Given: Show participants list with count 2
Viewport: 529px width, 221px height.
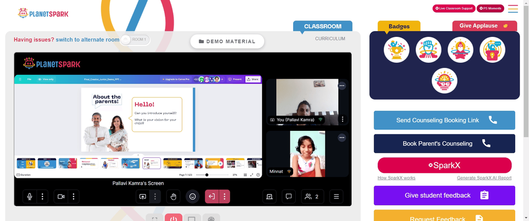Looking at the screenshot, I should tap(312, 196).
